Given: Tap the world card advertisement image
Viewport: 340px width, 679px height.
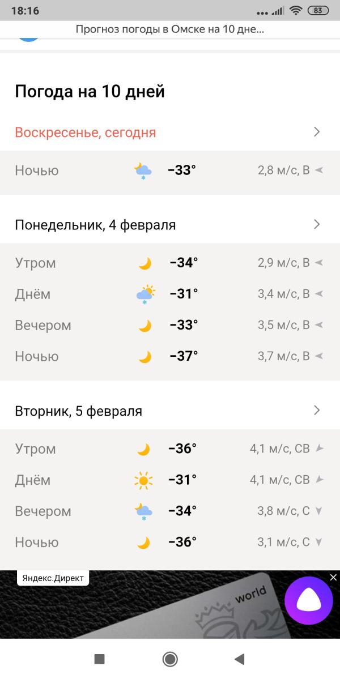Looking at the screenshot, I should [170, 604].
